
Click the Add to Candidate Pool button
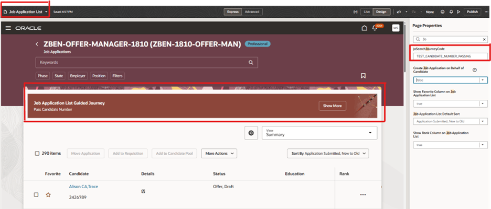pos(174,154)
